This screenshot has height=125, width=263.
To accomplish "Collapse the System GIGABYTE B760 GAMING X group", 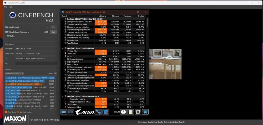I will coord(63,19).
